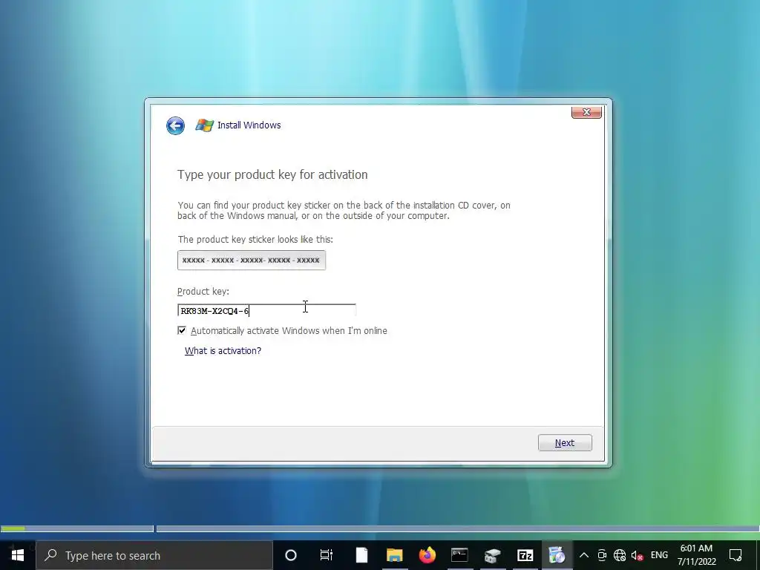Click the camera/device tray icon
Screen dimensions: 760x570
click(x=602, y=555)
